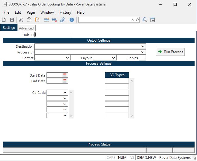Open the End Date calendar picker
Viewport: 197px width, 161px height.
coord(65,81)
